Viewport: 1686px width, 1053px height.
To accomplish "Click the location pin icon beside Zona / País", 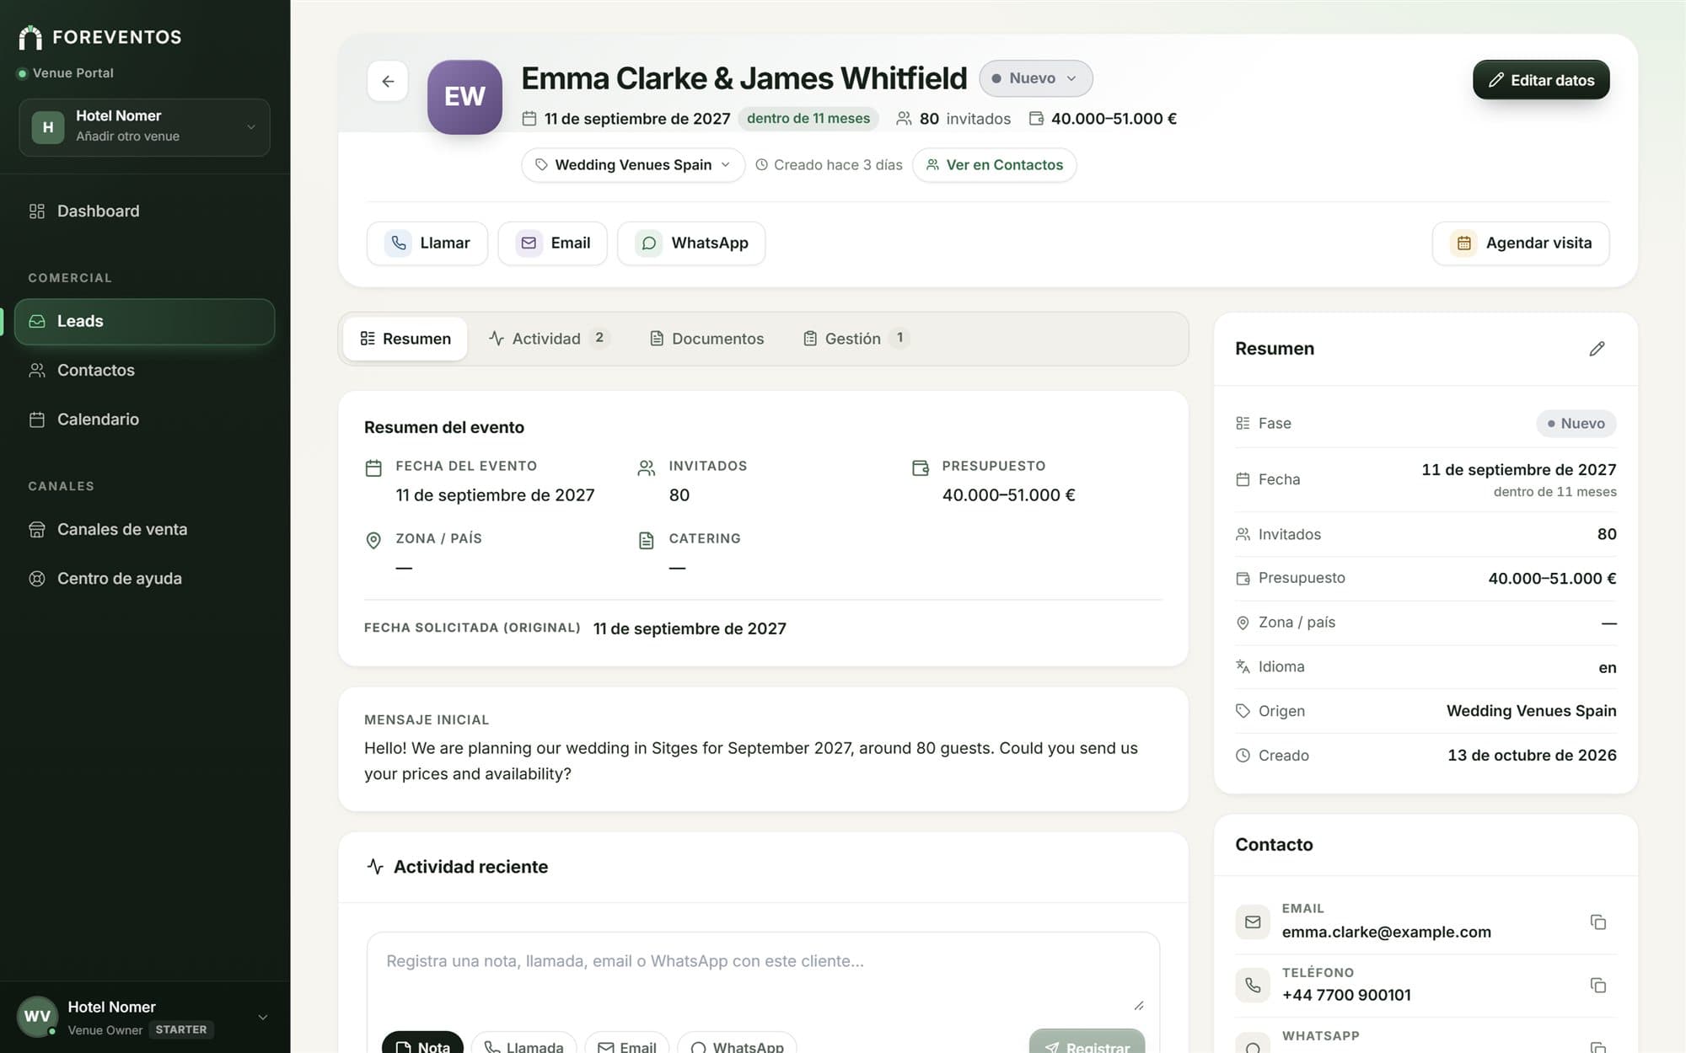I will [x=373, y=541].
